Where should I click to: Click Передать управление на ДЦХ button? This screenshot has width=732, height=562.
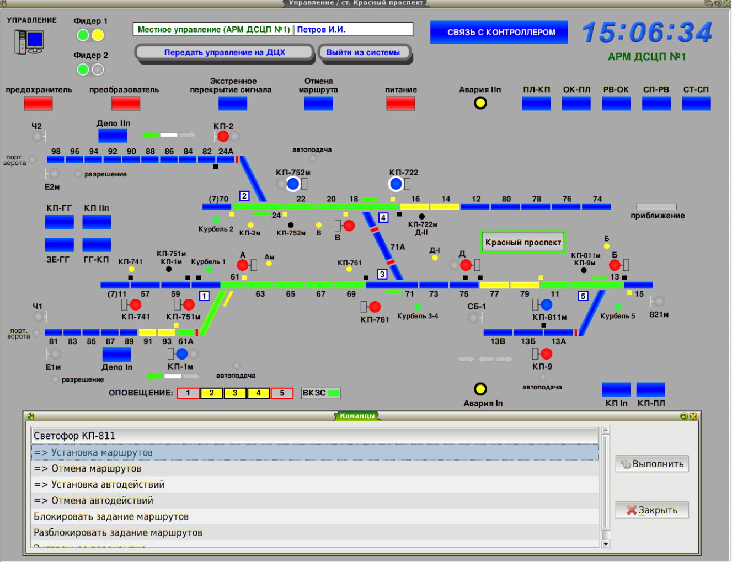tap(225, 52)
